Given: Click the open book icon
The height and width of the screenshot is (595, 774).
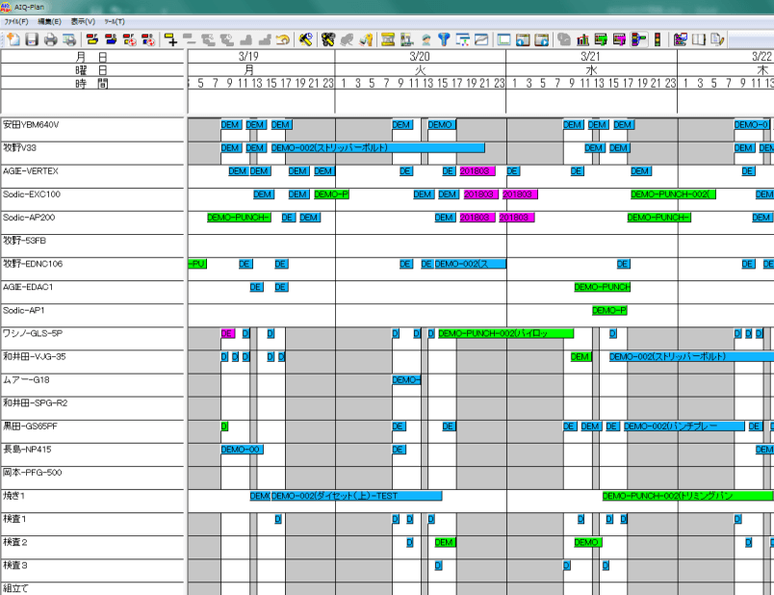Looking at the screenshot, I should [698, 39].
